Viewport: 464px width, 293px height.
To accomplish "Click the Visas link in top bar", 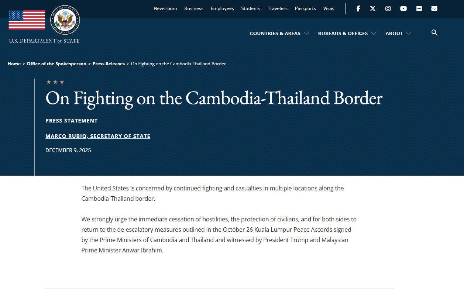I will [x=329, y=8].
